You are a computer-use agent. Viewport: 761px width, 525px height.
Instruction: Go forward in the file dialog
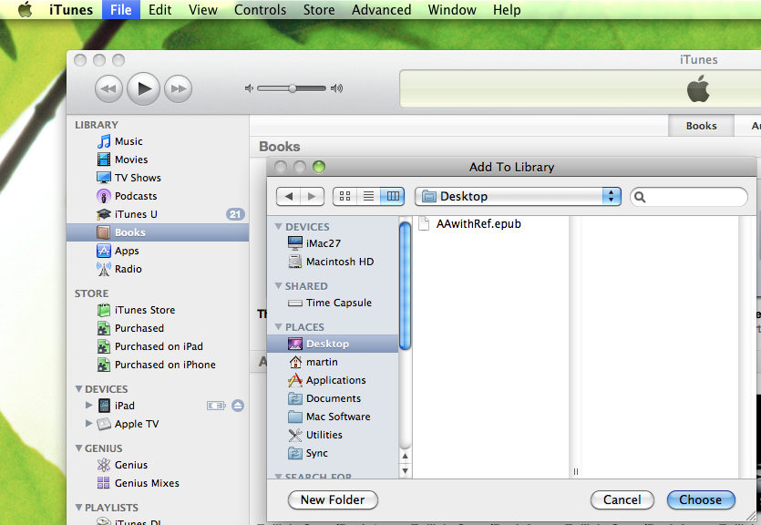click(312, 196)
